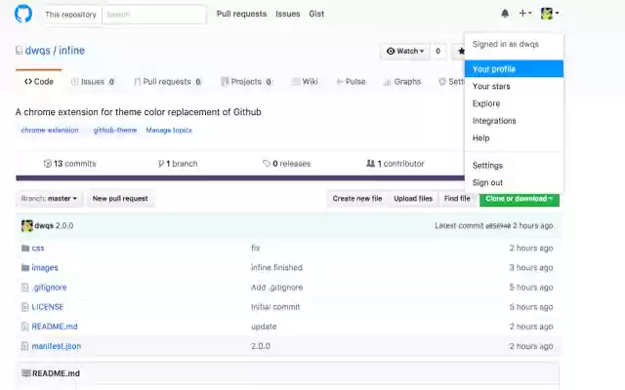This screenshot has width=625, height=390.
Task: Select Sign out in user menu
Action: click(x=514, y=182)
